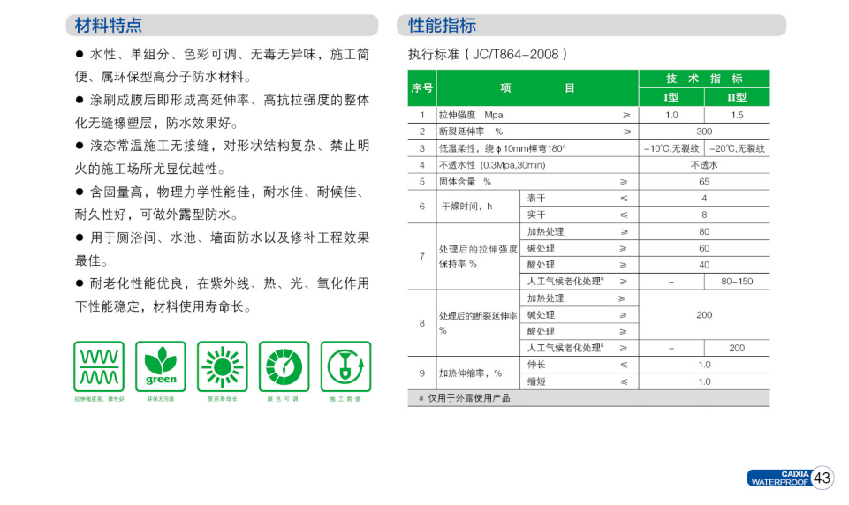Click row number 7 in the table
Viewport: 849px width, 505px height.
(421, 256)
